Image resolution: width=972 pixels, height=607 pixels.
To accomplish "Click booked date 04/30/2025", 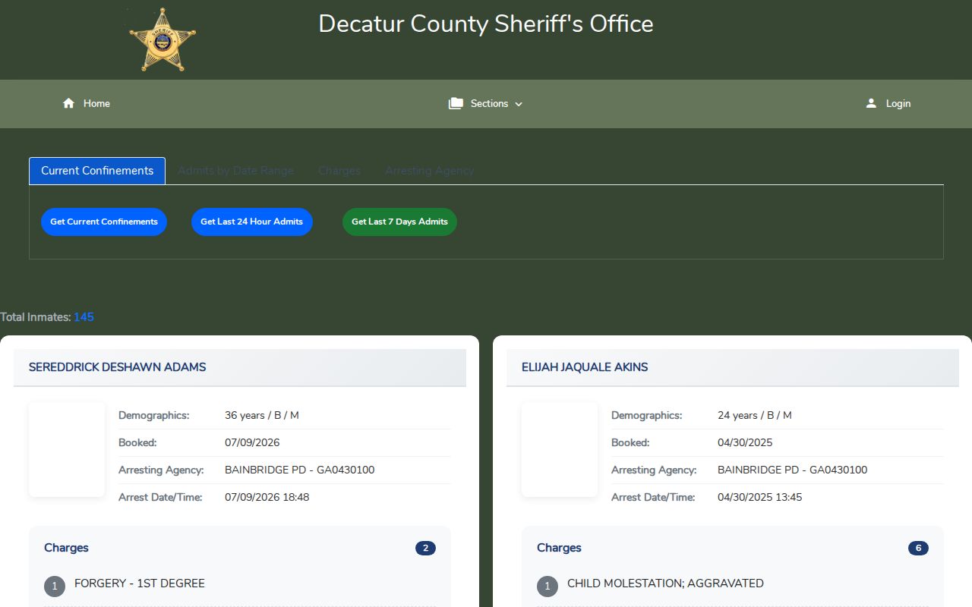I will tap(745, 443).
